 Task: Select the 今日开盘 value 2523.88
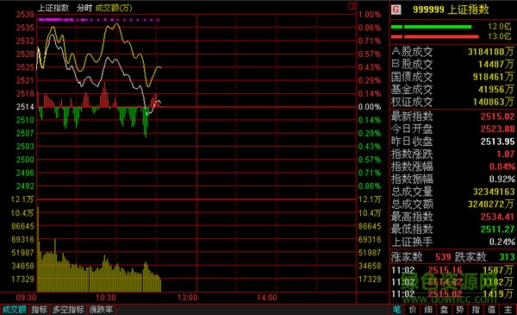pos(497,129)
